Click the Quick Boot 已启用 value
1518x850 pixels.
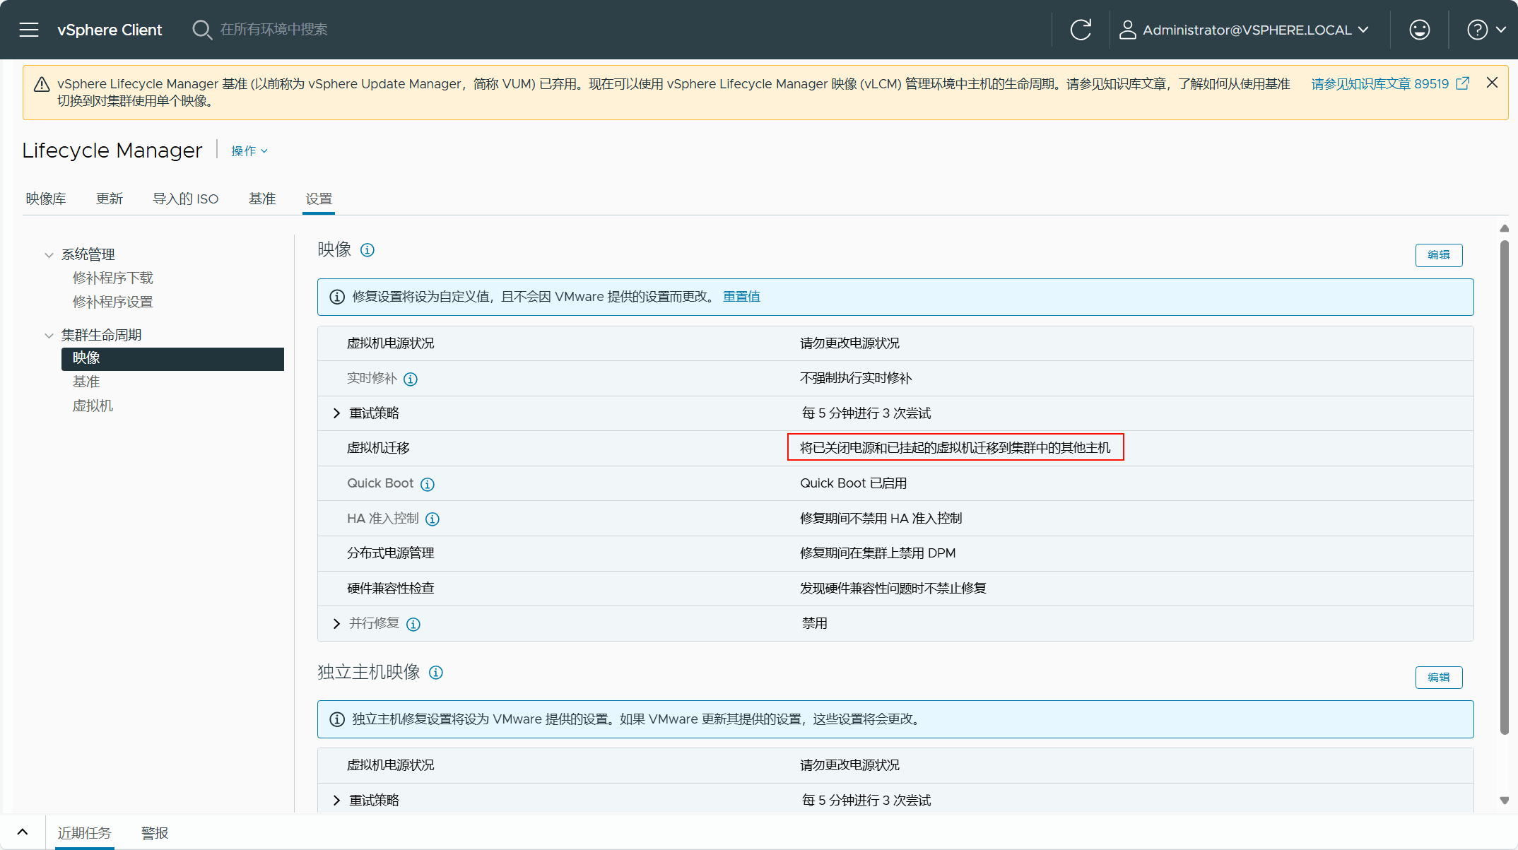[x=853, y=483]
